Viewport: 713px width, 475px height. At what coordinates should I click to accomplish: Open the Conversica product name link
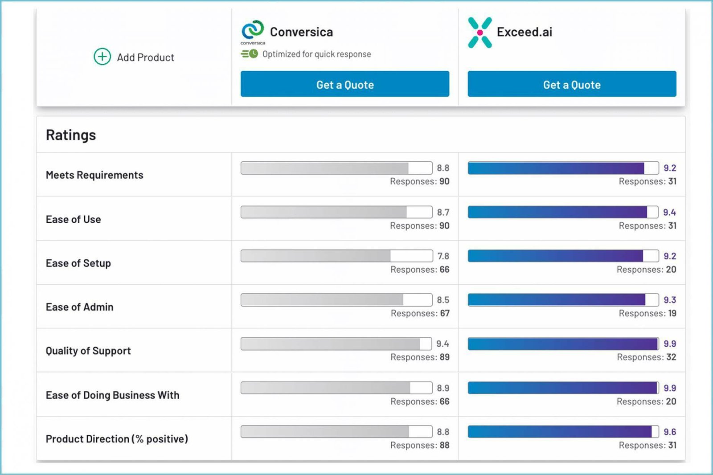pyautogui.click(x=301, y=32)
